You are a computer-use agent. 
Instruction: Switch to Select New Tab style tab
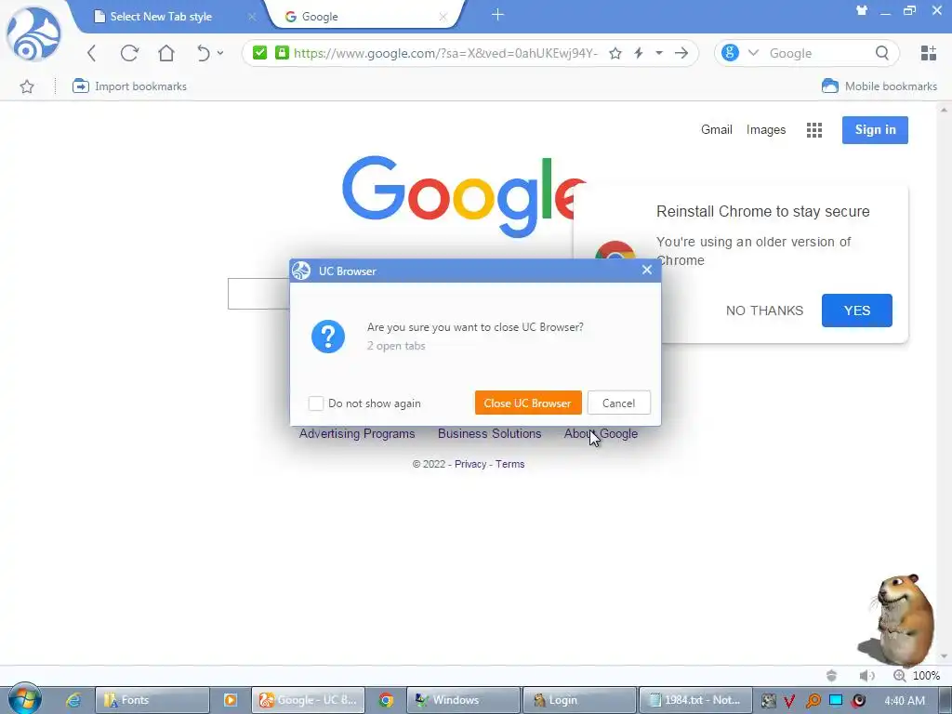[161, 17]
